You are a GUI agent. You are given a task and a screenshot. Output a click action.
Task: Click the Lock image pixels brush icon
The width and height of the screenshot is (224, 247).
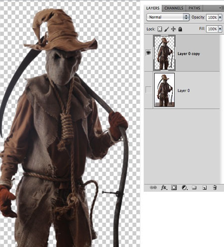[x=166, y=29]
